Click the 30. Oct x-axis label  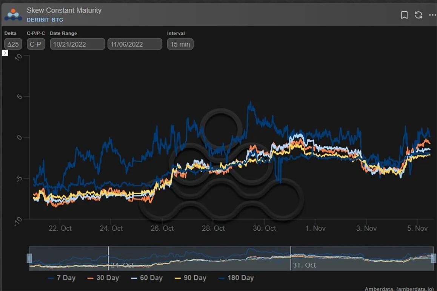[x=264, y=228]
